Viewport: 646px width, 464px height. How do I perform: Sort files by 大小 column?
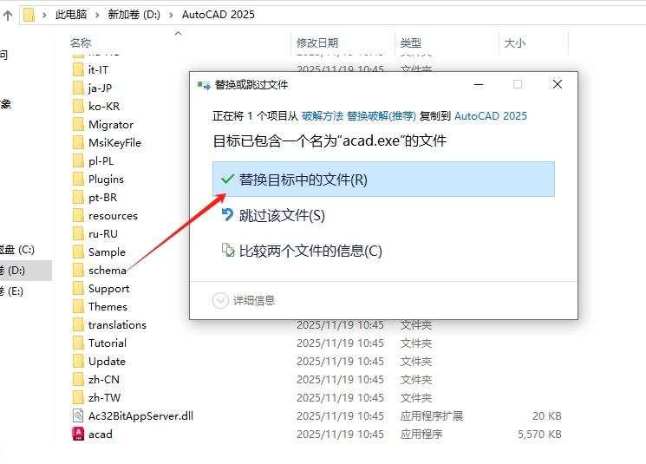click(x=515, y=42)
